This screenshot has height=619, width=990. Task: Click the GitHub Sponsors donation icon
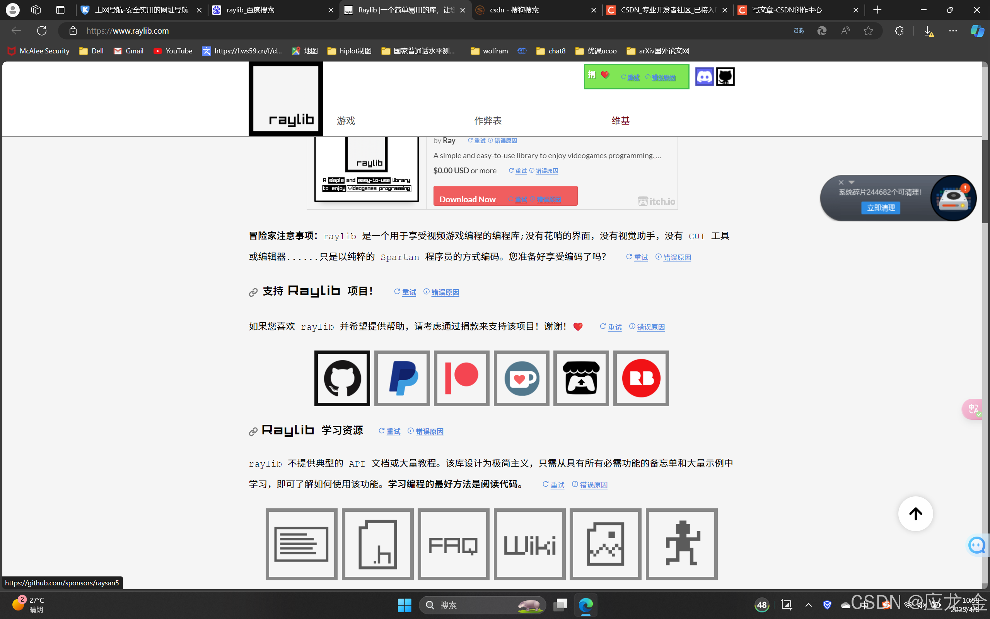click(342, 378)
